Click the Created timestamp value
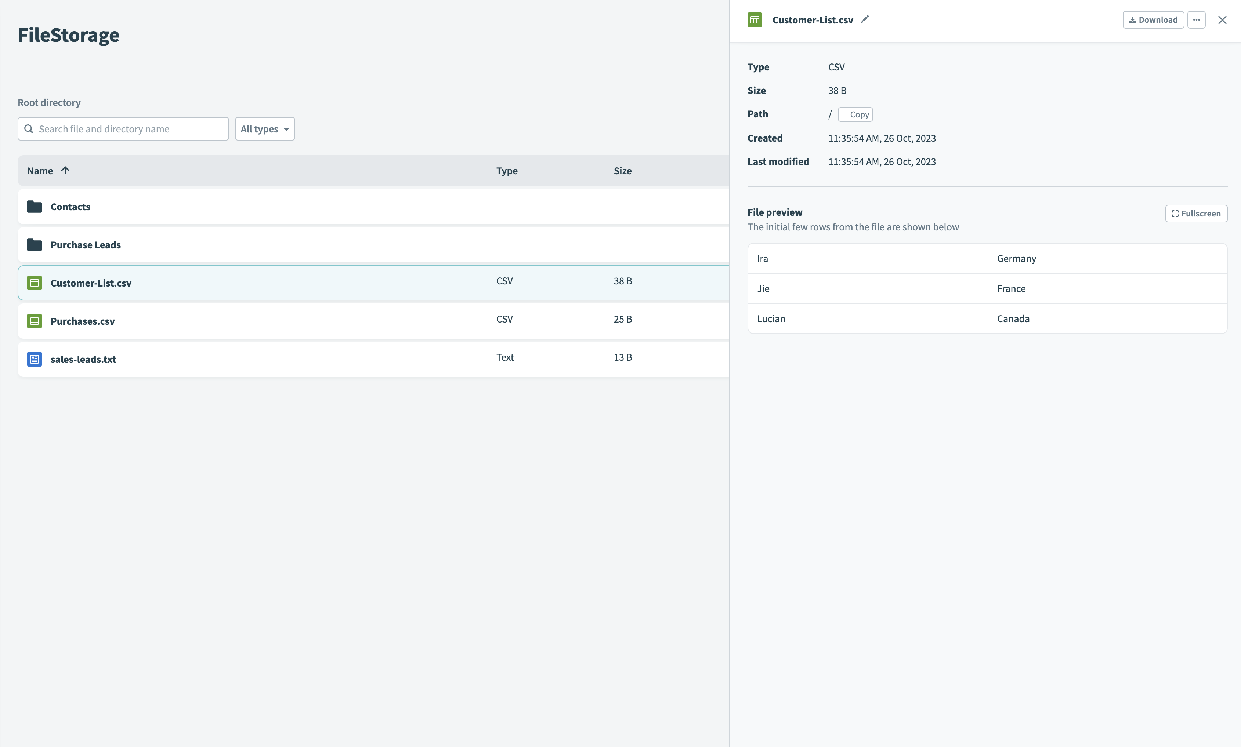The width and height of the screenshot is (1241, 747). [x=882, y=138]
